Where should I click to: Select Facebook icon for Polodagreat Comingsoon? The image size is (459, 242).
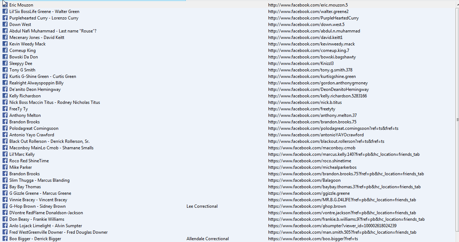point(5,128)
